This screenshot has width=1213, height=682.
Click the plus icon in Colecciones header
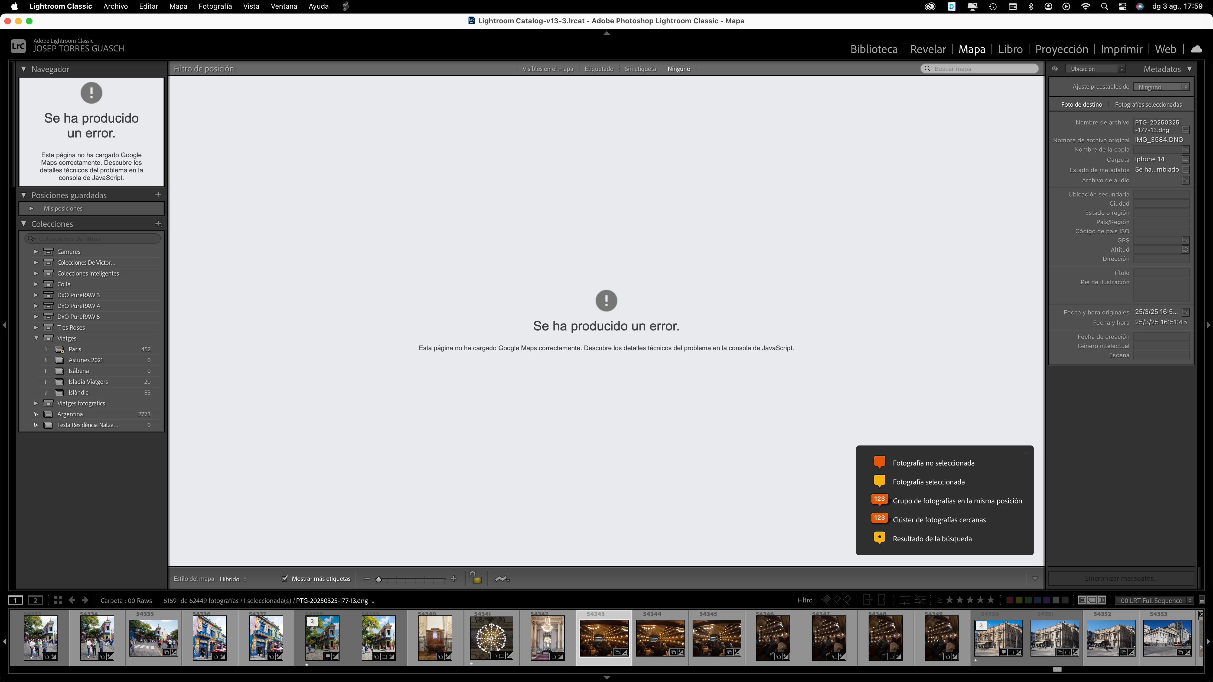point(158,224)
